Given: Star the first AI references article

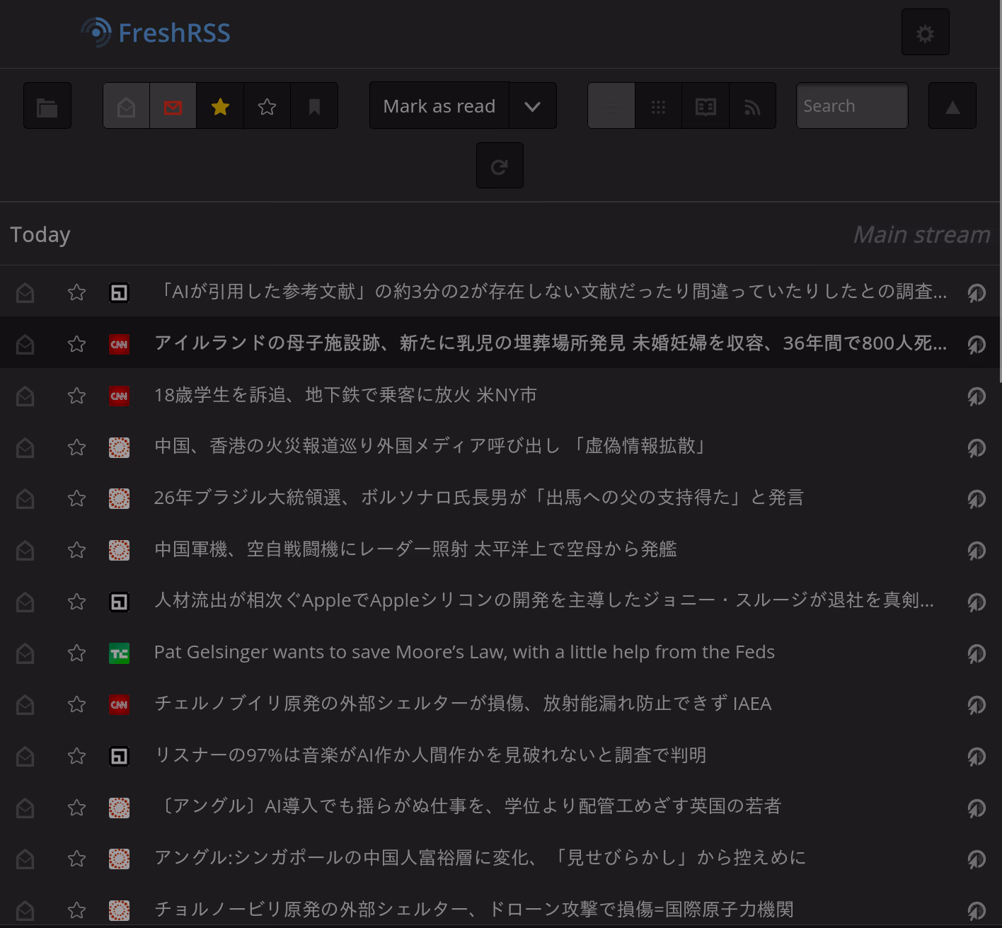Looking at the screenshot, I should (x=76, y=292).
